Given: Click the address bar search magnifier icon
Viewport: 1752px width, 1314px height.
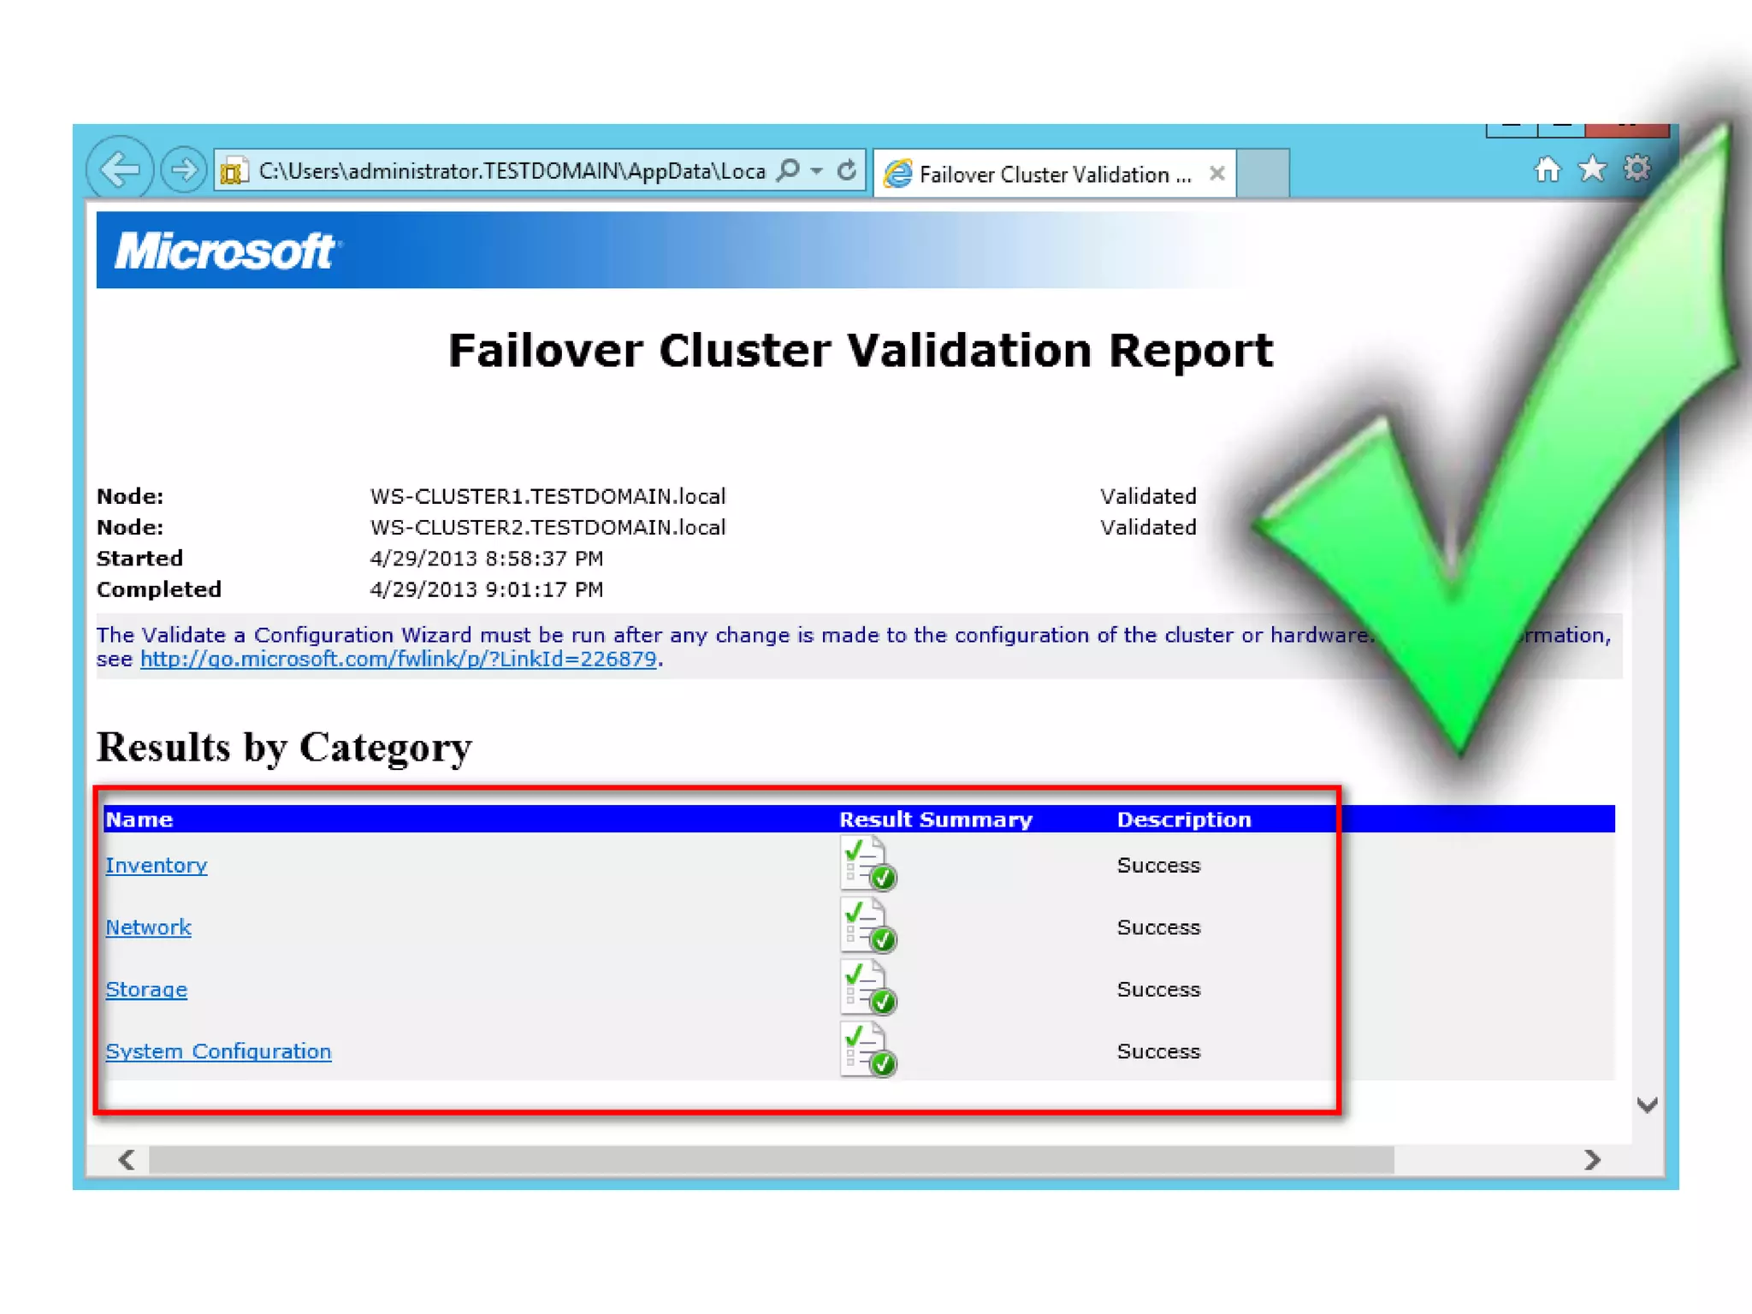Looking at the screenshot, I should point(788,170).
